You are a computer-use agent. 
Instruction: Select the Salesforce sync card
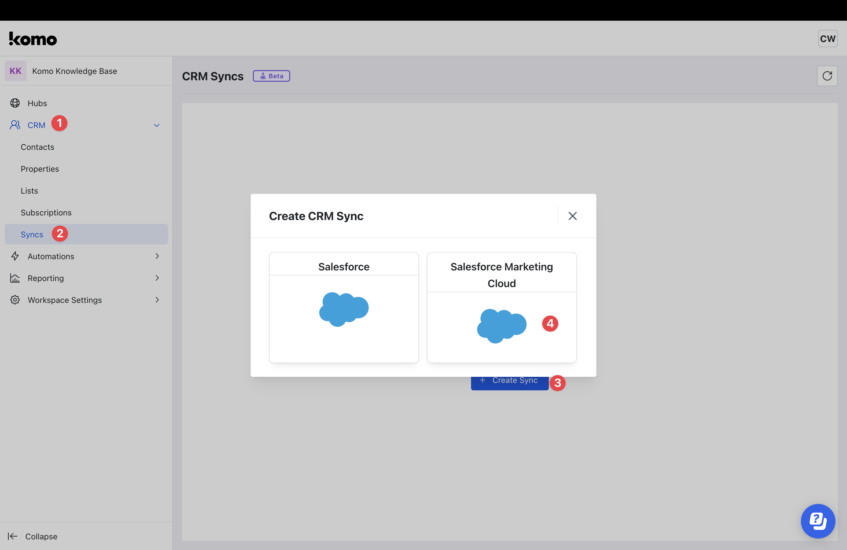343,307
